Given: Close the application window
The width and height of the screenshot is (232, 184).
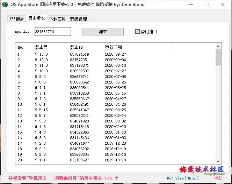Looking at the screenshot, I should click(x=223, y=5).
